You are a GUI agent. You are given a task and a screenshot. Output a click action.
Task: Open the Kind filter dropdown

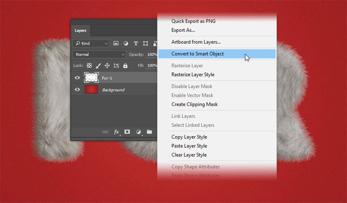pyautogui.click(x=91, y=43)
